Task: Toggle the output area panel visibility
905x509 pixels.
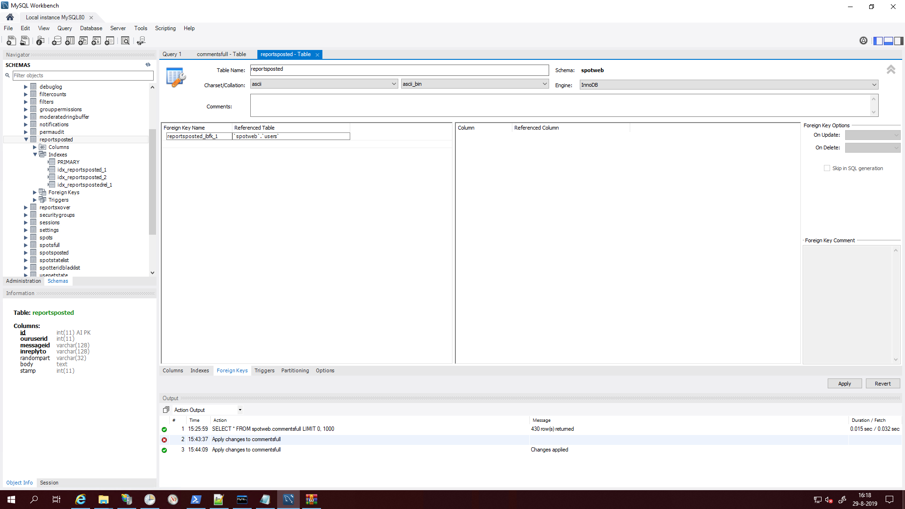Action: click(888, 41)
